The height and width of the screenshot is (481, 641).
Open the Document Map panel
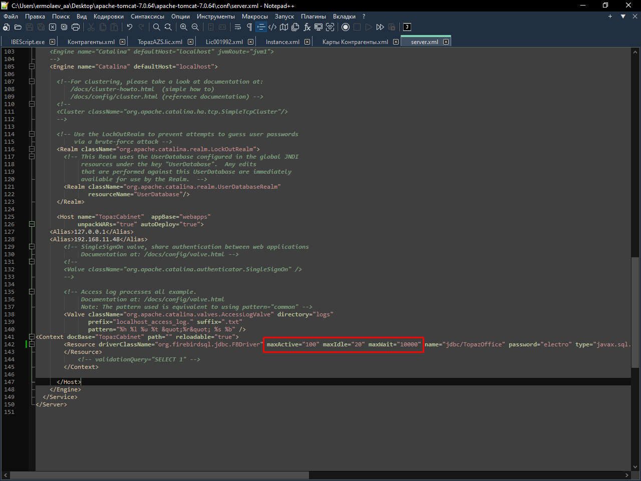click(284, 27)
